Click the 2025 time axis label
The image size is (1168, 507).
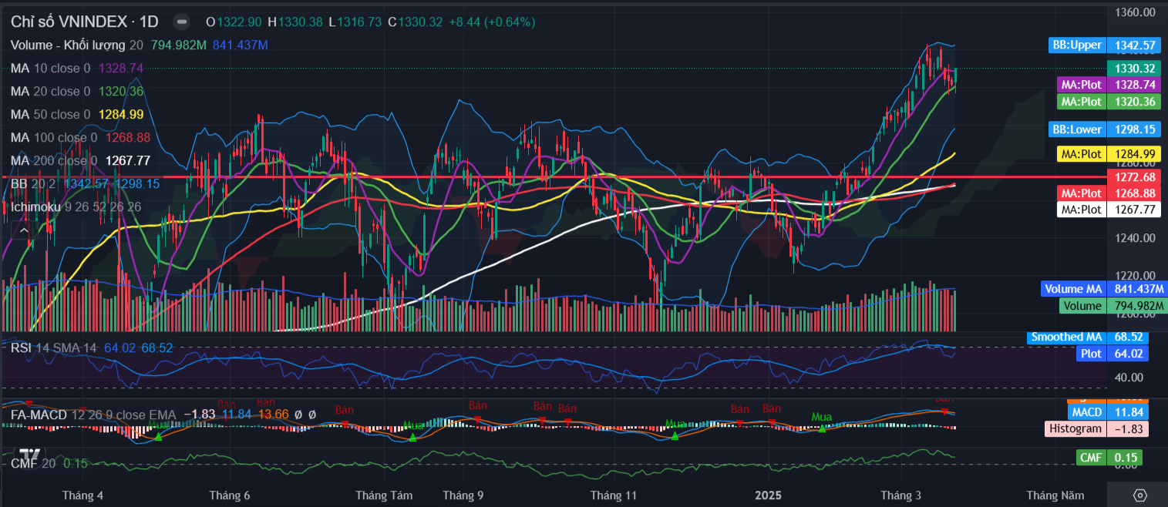tap(768, 495)
